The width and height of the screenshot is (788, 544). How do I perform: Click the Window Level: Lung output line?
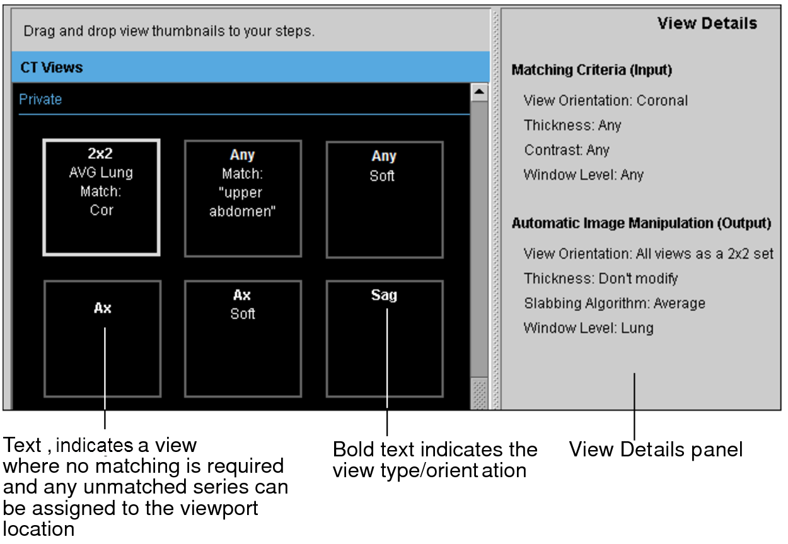tap(588, 328)
